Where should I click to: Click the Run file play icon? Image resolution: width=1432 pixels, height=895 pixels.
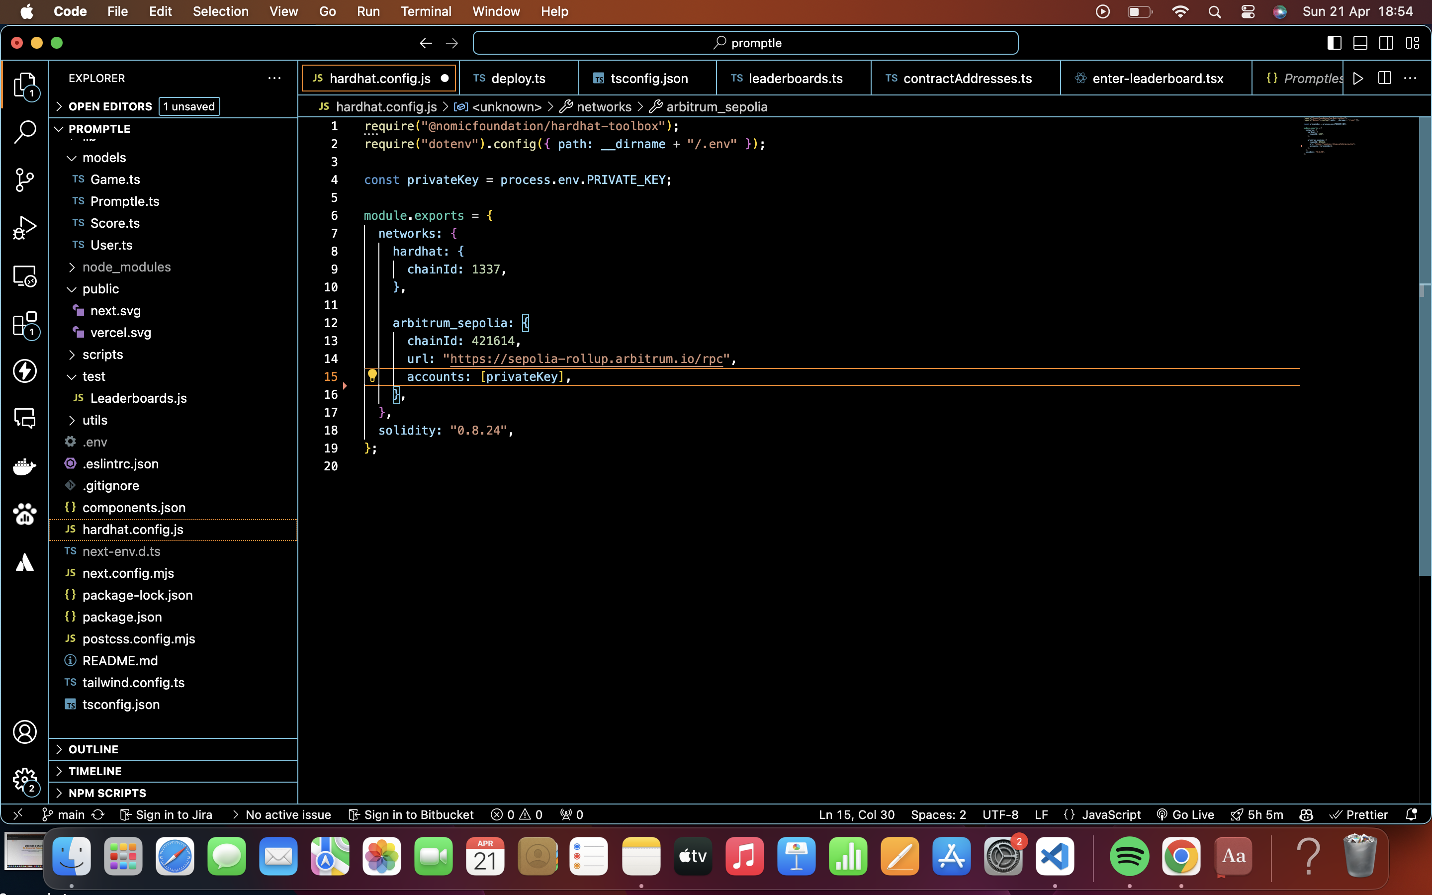(x=1358, y=78)
